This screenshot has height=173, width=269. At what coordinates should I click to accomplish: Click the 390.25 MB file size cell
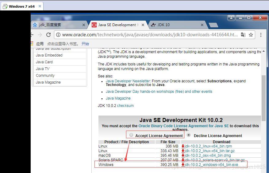point(169,165)
